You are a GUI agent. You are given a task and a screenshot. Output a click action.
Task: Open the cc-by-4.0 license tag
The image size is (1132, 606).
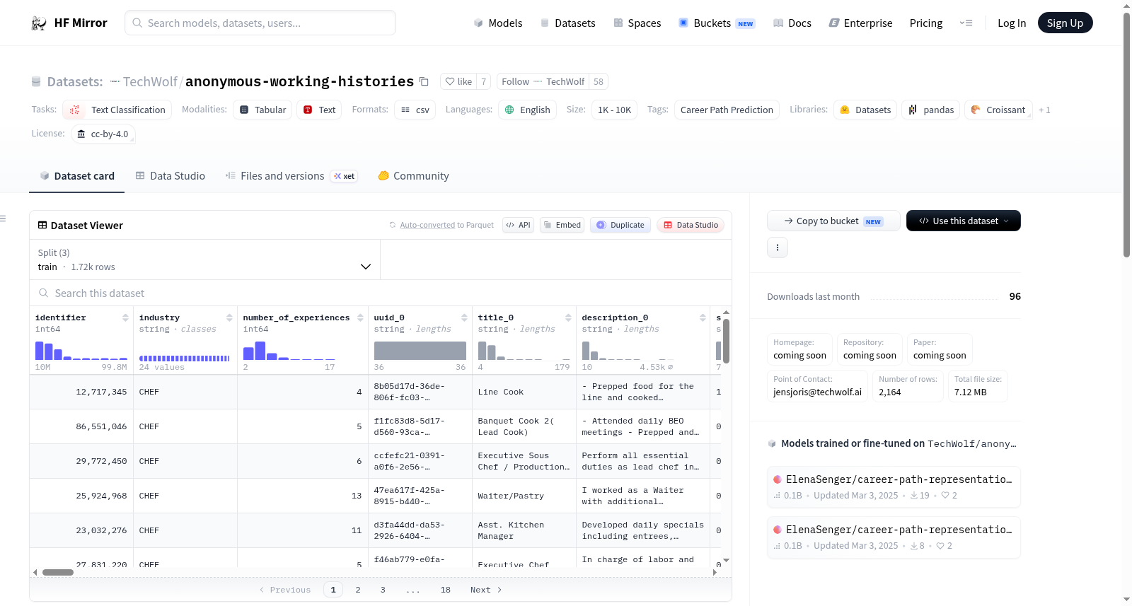[x=103, y=134]
